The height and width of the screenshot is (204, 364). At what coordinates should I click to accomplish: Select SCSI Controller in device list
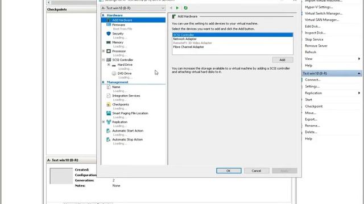point(233,35)
